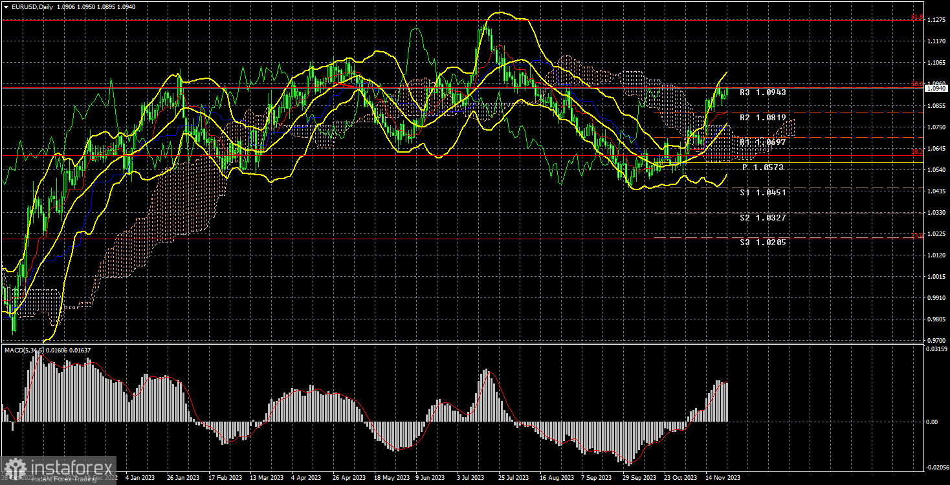Screen dimensions: 950x485
Task: Select the EURUSD,Daily chart title text
Action: click(x=31, y=7)
